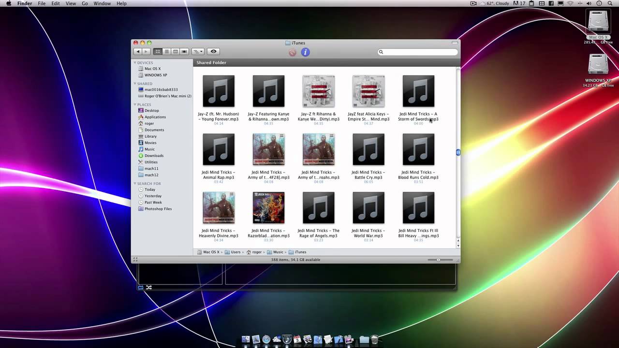Image resolution: width=619 pixels, height=348 pixels.
Task: Click the vertical scrollbar thumb
Action: (x=458, y=152)
